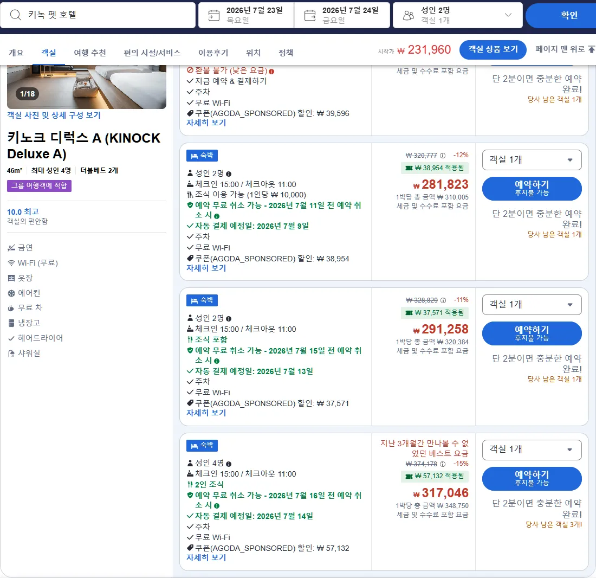Switch to the 편의 시설/서비스 tab
The height and width of the screenshot is (578, 596).
(x=152, y=53)
